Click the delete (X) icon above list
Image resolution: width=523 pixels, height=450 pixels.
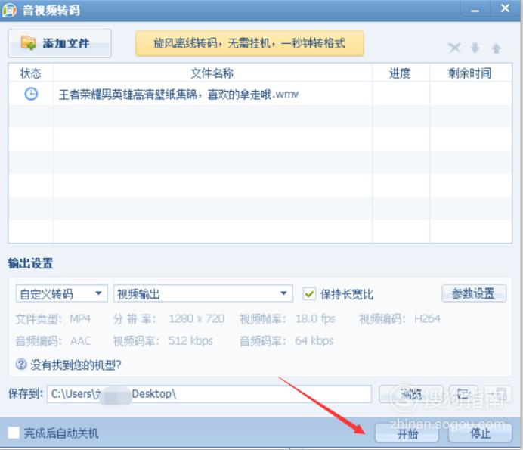click(454, 48)
